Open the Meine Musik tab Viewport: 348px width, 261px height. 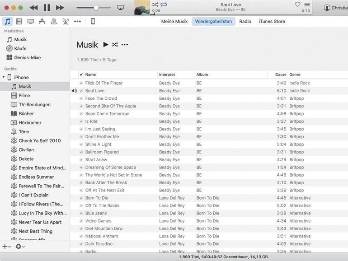[174, 22]
